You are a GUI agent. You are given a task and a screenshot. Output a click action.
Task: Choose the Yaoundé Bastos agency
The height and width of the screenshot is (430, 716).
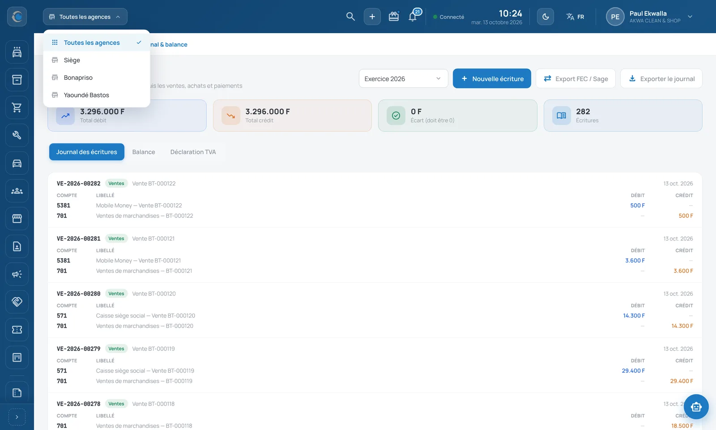tap(97, 95)
